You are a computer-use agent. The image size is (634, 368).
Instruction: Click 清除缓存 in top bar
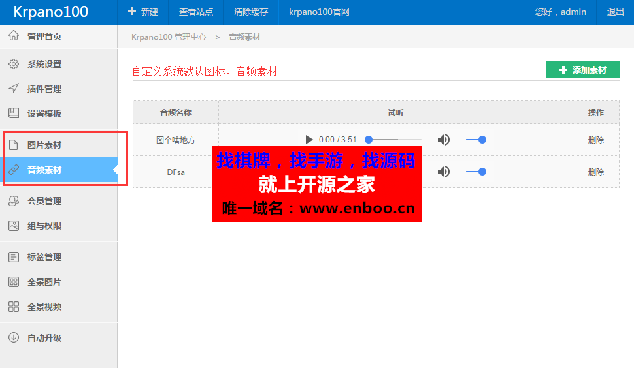pos(251,12)
